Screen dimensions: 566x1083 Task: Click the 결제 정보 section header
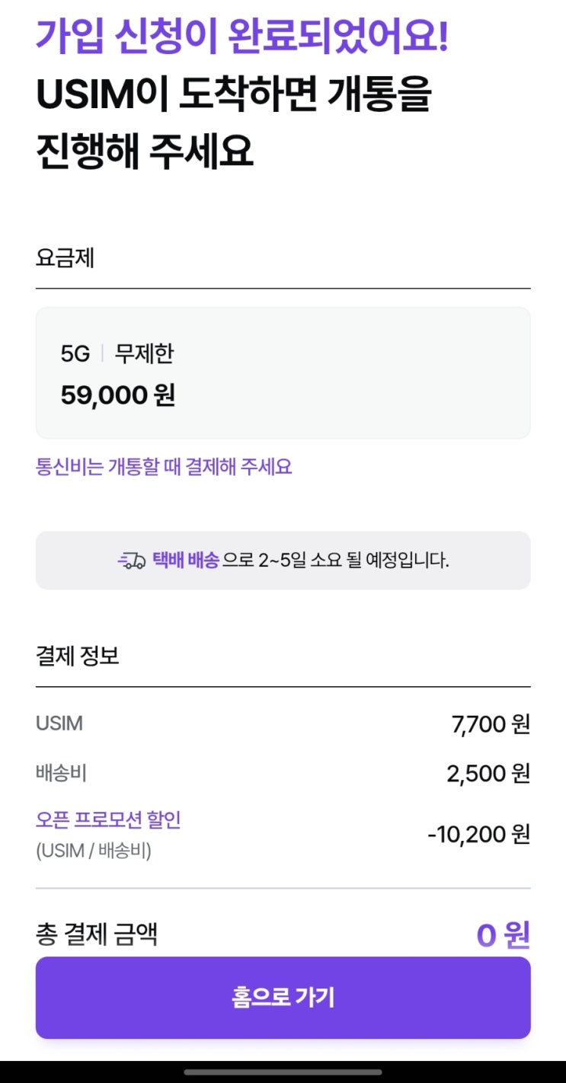pyautogui.click(x=78, y=656)
